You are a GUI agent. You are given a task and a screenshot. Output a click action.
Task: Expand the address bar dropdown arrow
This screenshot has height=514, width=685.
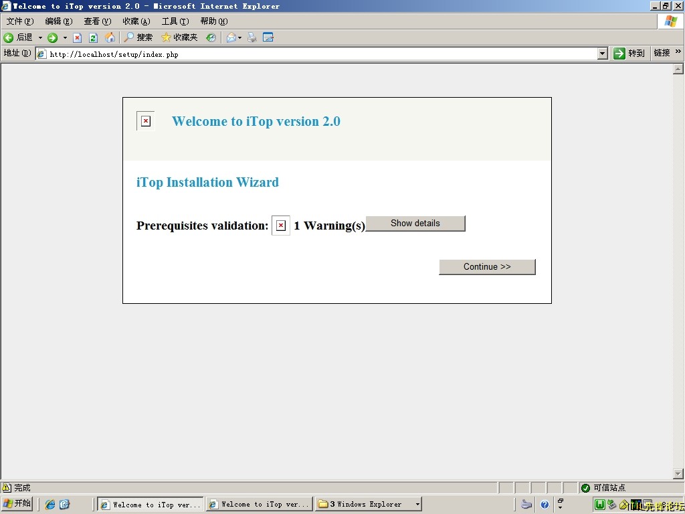click(x=603, y=54)
